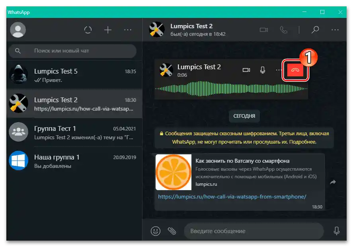The width and height of the screenshot is (353, 247).
Task: Minimize the WhatsApp window
Action: pos(304,12)
